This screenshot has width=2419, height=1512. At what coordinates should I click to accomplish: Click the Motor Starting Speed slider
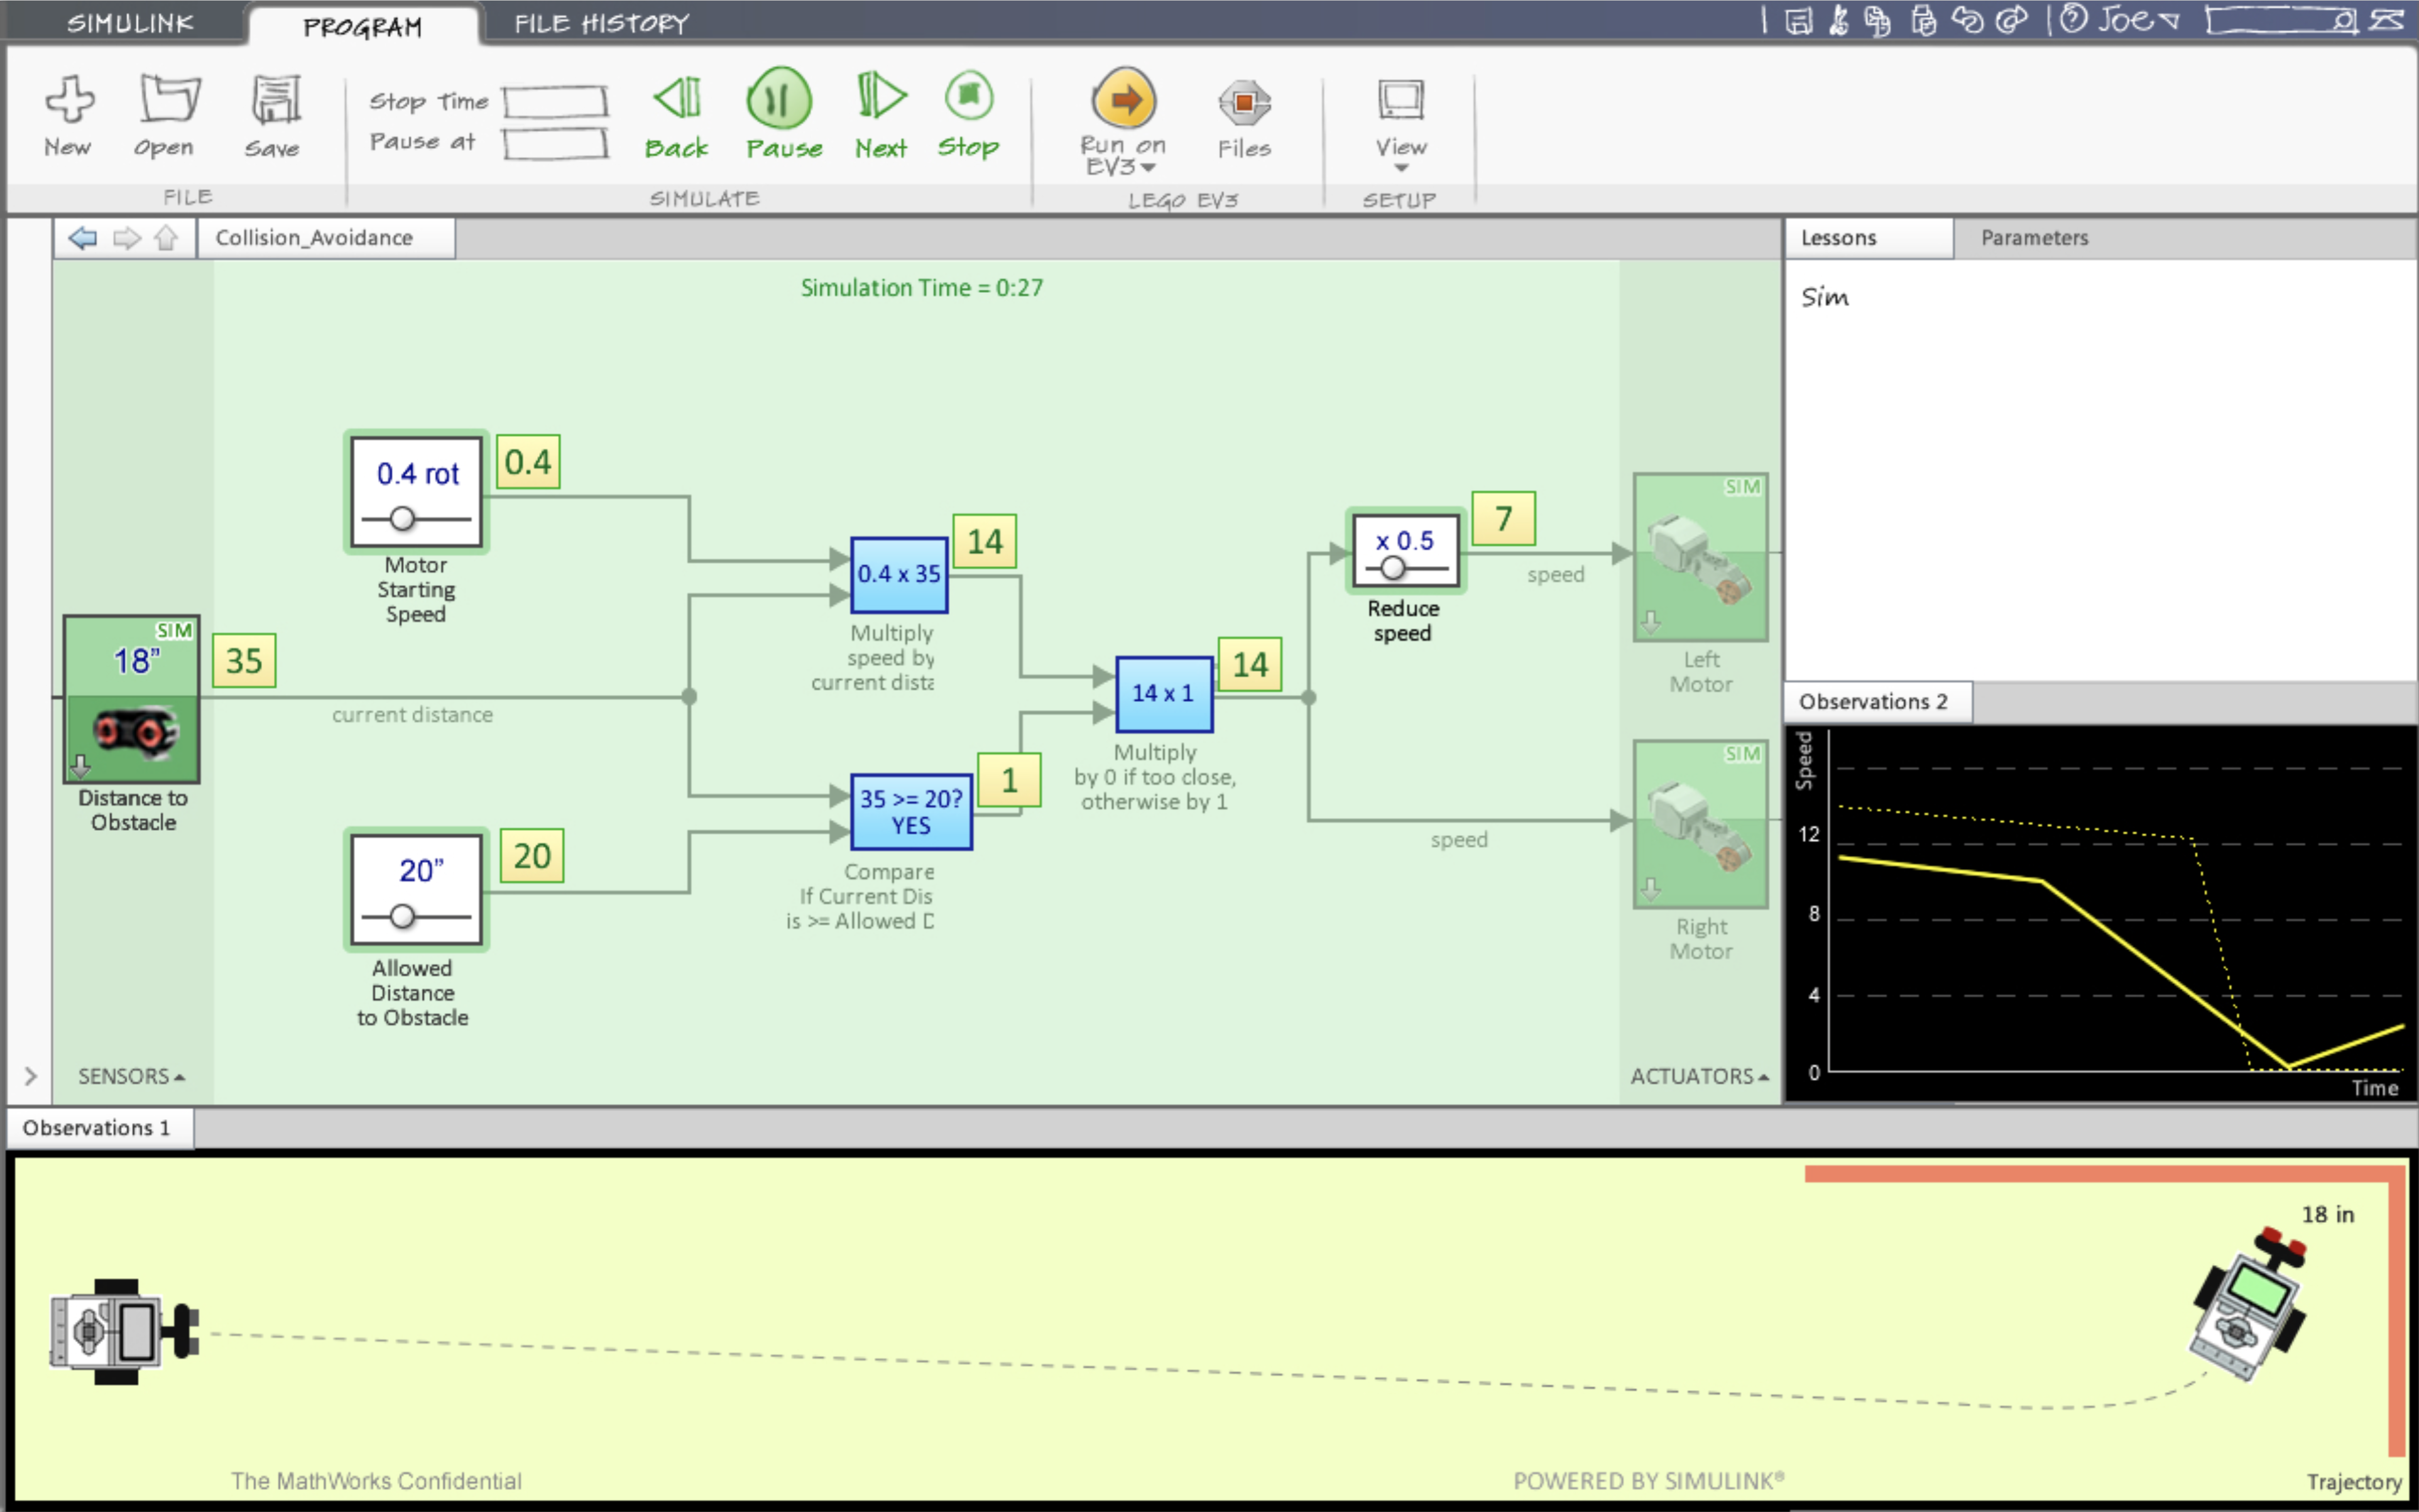[402, 518]
